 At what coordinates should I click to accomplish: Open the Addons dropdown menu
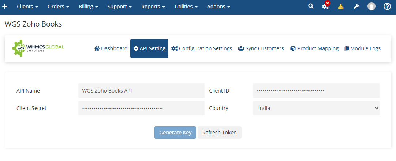click(218, 7)
